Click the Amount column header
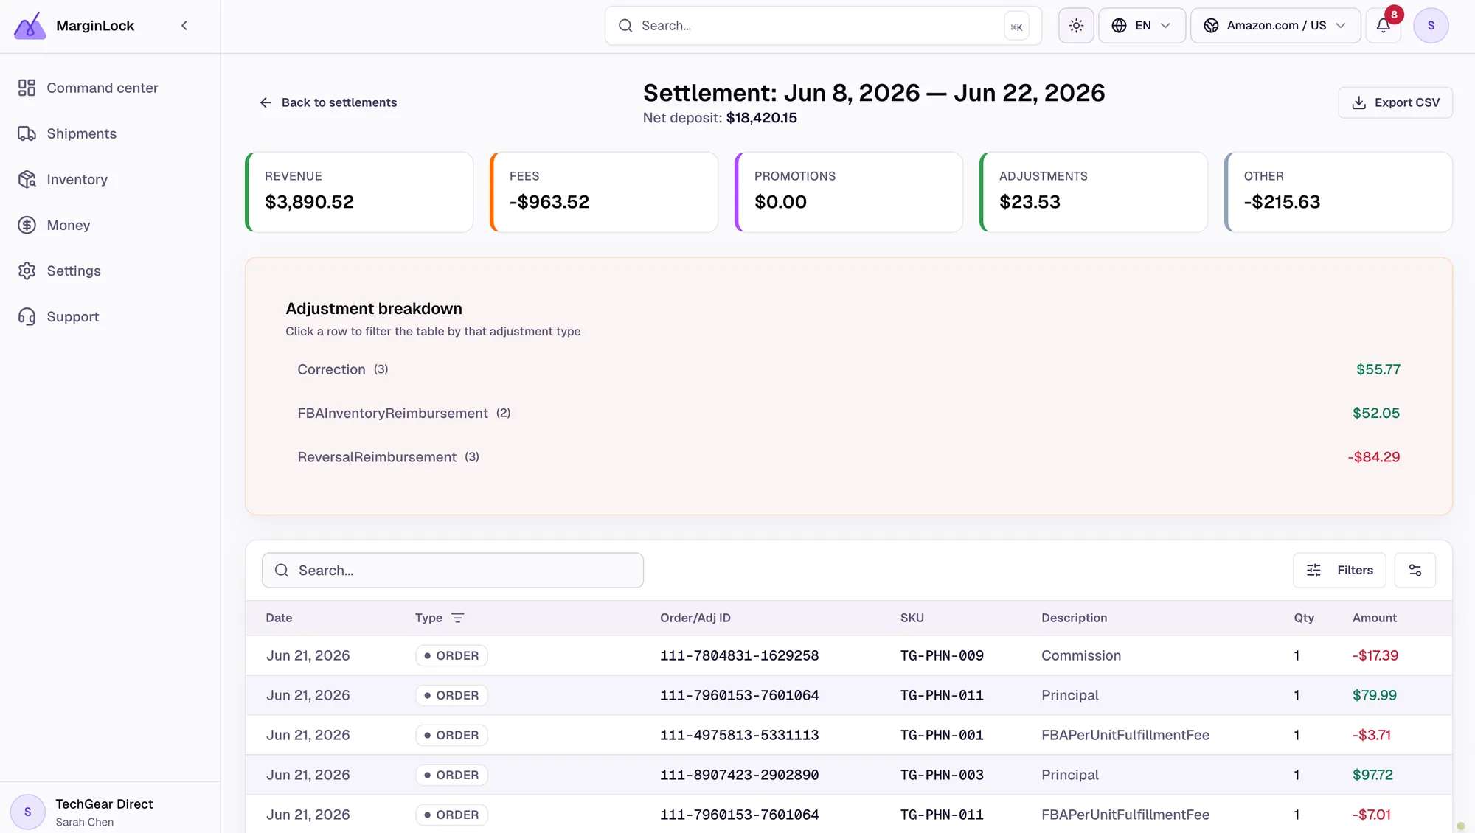 tap(1375, 618)
